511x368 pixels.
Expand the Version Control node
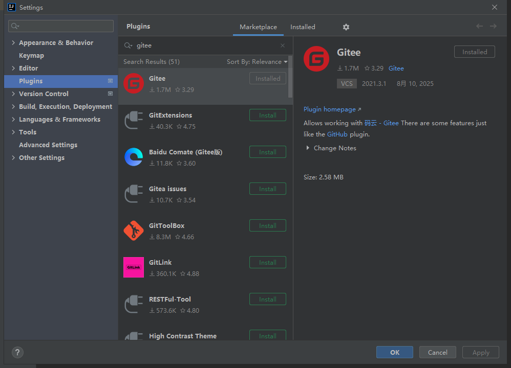[13, 94]
